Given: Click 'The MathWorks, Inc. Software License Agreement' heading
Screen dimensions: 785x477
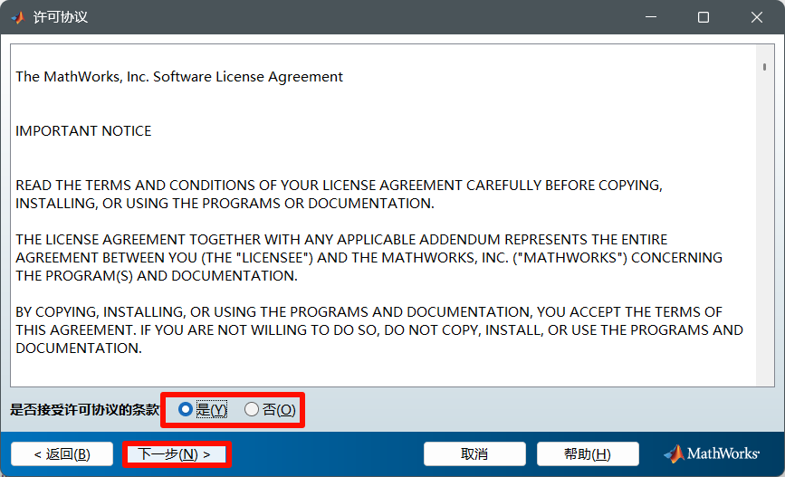Looking at the screenshot, I should (179, 77).
